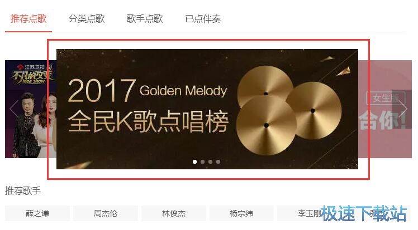Choose singer 杨宗纬

point(241,213)
